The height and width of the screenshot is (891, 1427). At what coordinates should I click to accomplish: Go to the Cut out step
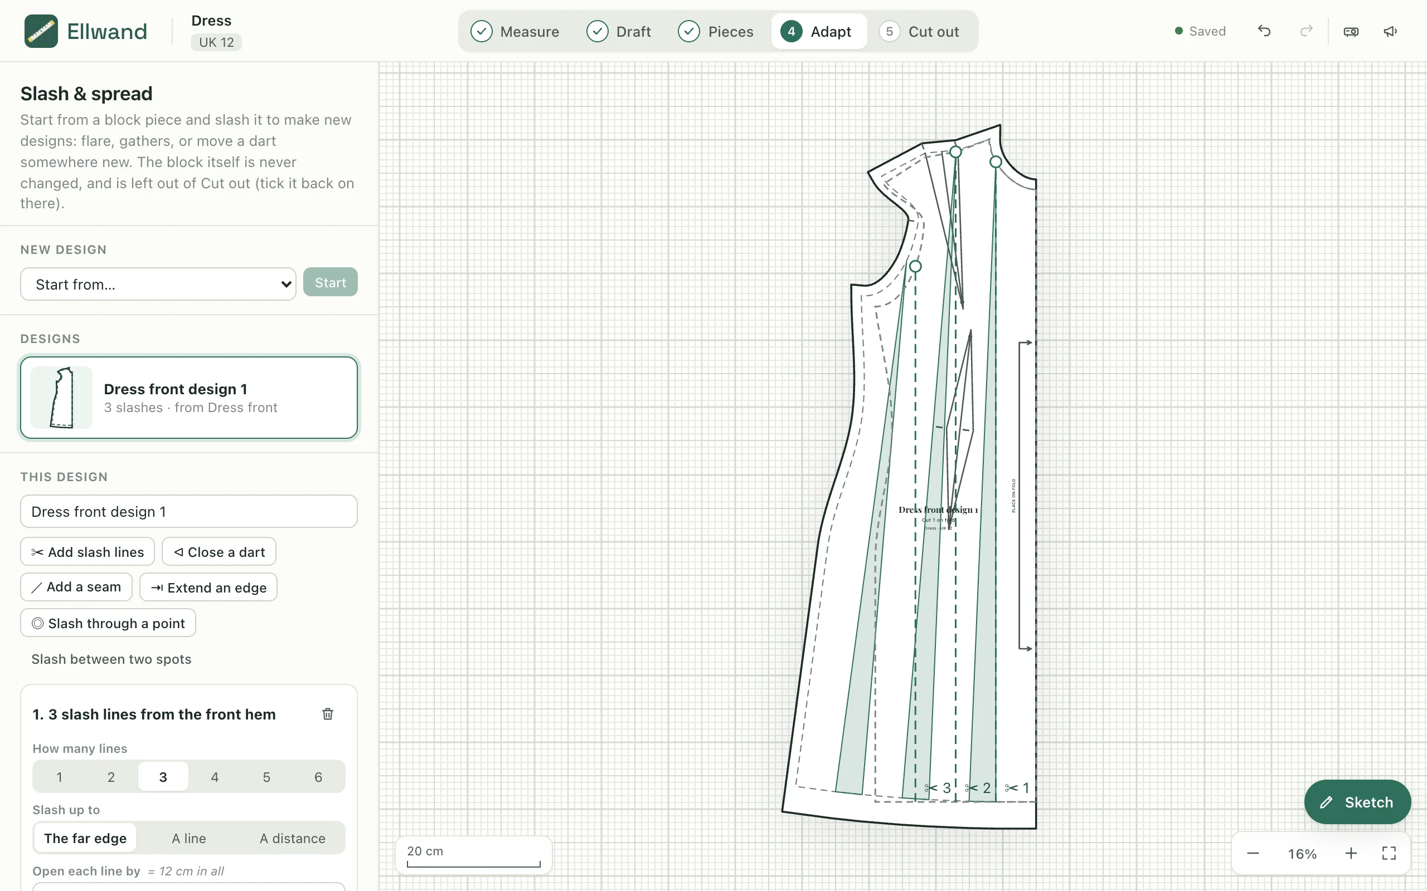[919, 31]
